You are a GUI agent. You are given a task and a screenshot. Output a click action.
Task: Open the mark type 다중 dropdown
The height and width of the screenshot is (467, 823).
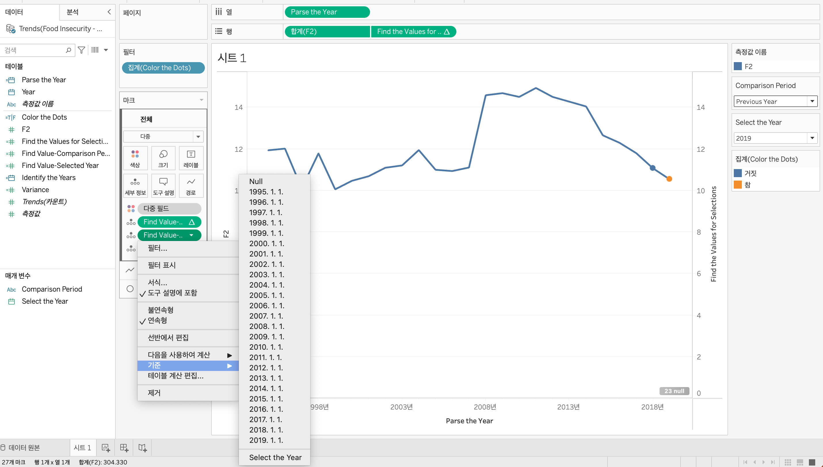click(163, 136)
